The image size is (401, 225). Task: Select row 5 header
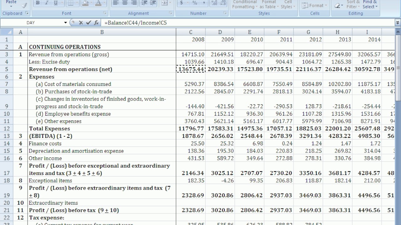pyautogui.click(x=7, y=69)
